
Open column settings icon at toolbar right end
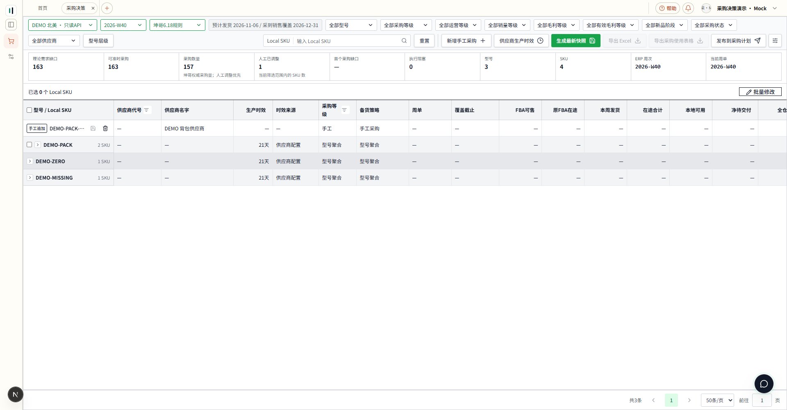click(x=775, y=41)
